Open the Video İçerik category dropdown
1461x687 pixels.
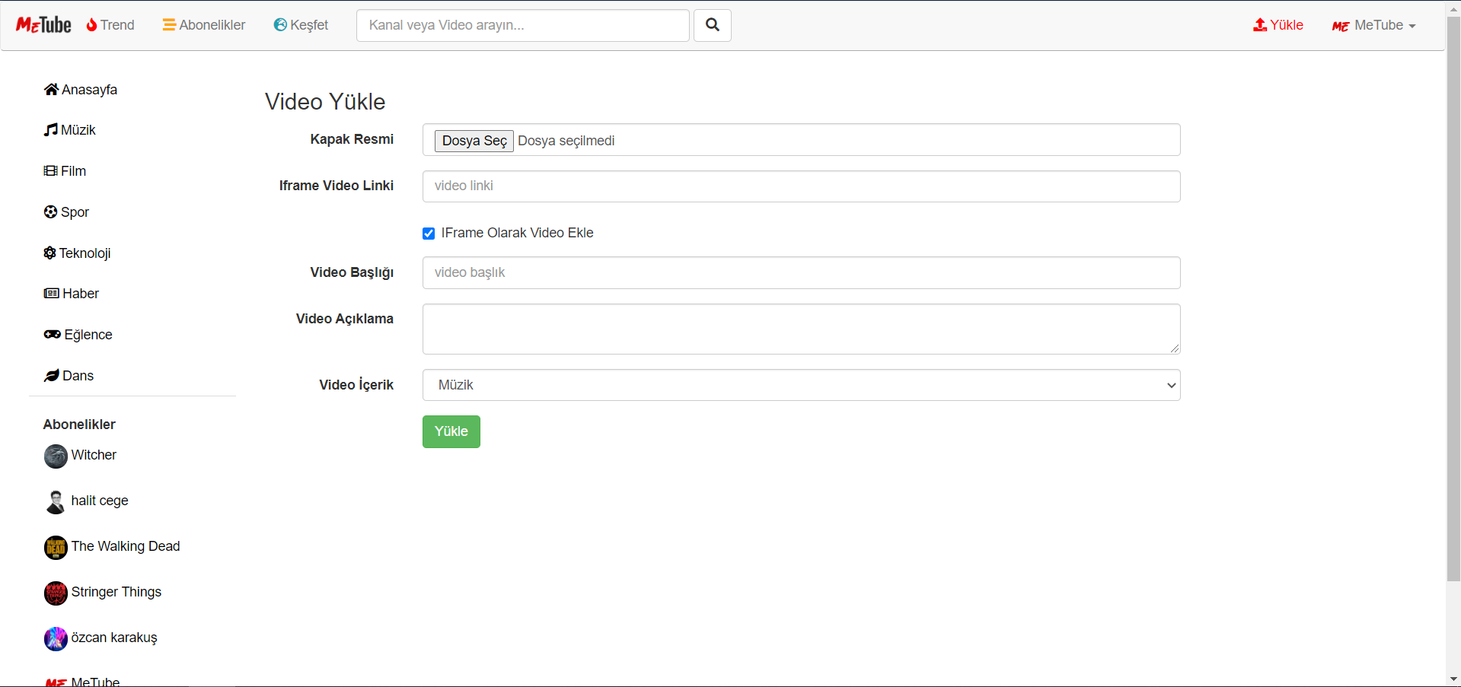click(x=1171, y=385)
